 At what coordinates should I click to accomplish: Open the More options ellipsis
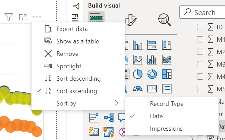click(x=37, y=17)
